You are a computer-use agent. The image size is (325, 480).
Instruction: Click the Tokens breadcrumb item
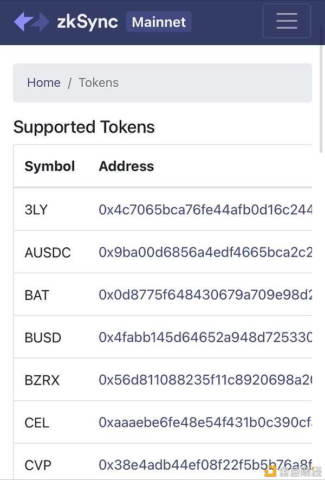pos(99,82)
